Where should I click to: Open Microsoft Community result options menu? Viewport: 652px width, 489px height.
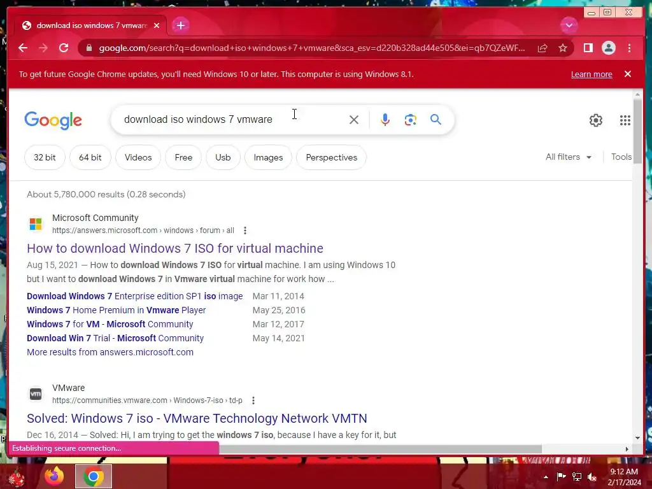coord(245,230)
